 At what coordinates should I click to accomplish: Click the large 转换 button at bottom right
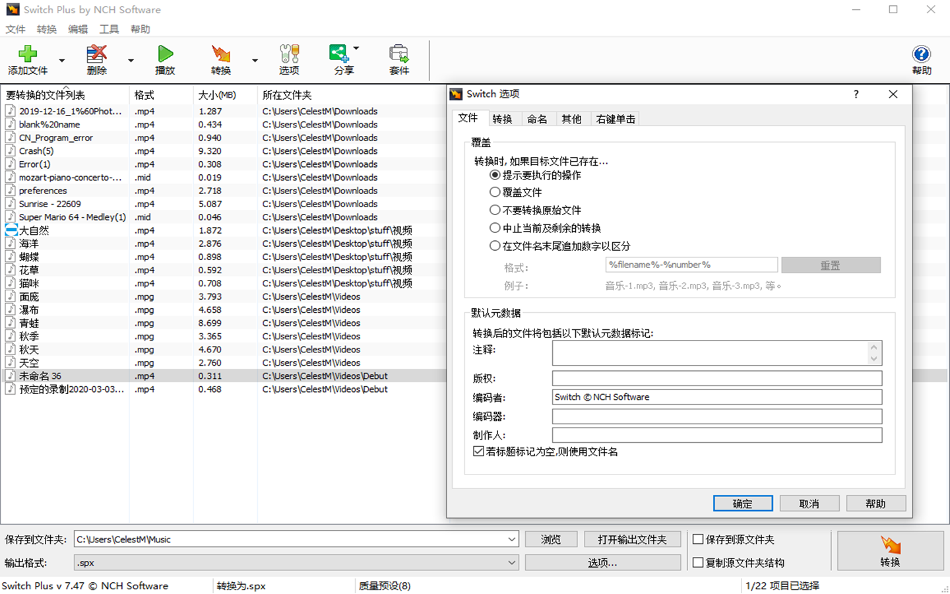pyautogui.click(x=890, y=551)
